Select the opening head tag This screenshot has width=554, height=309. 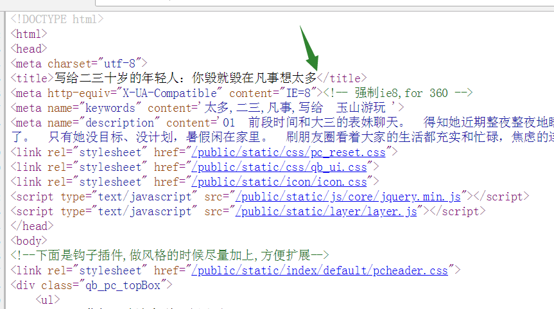point(29,49)
